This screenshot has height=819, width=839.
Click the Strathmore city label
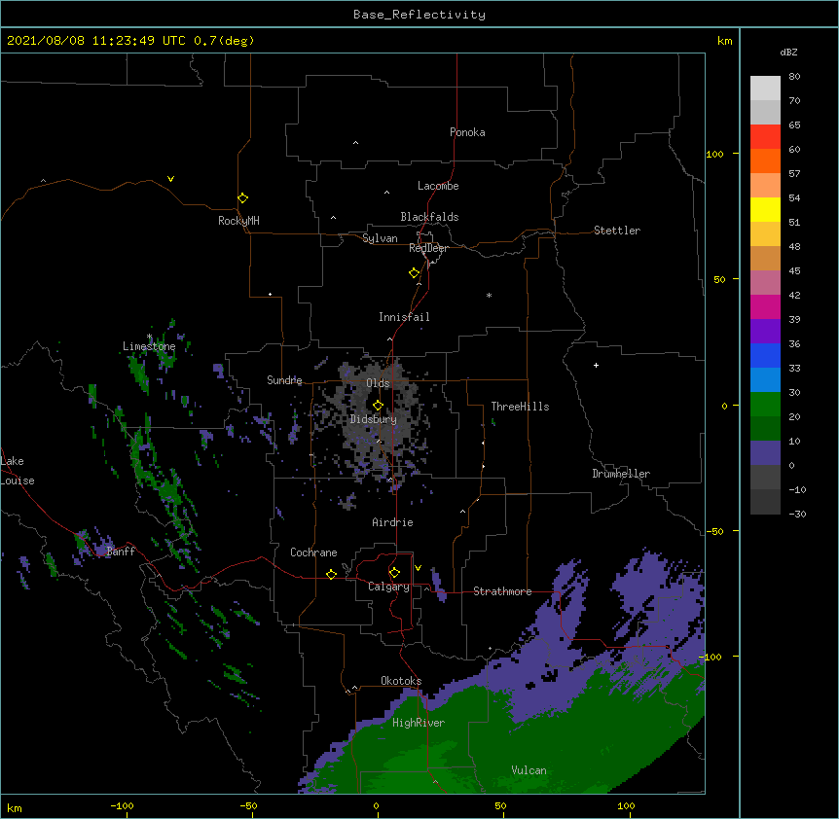coord(502,591)
